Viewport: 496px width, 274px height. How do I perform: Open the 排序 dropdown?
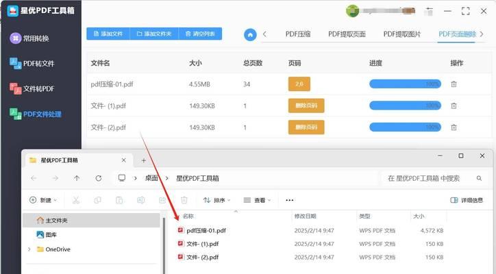coord(216,200)
